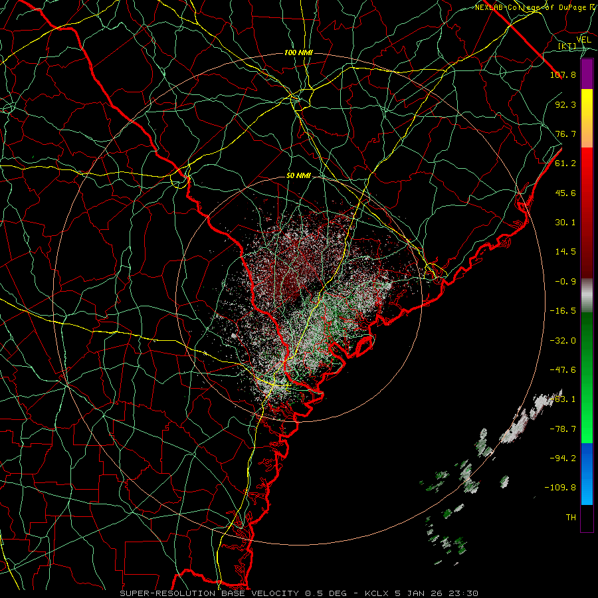
Task: Click the red outbound segment of the color bar
Action: [x=587, y=213]
